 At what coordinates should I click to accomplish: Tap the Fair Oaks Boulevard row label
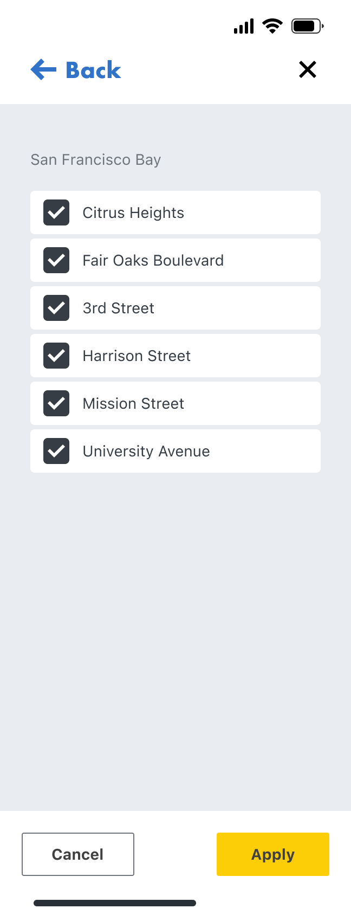[x=153, y=260]
